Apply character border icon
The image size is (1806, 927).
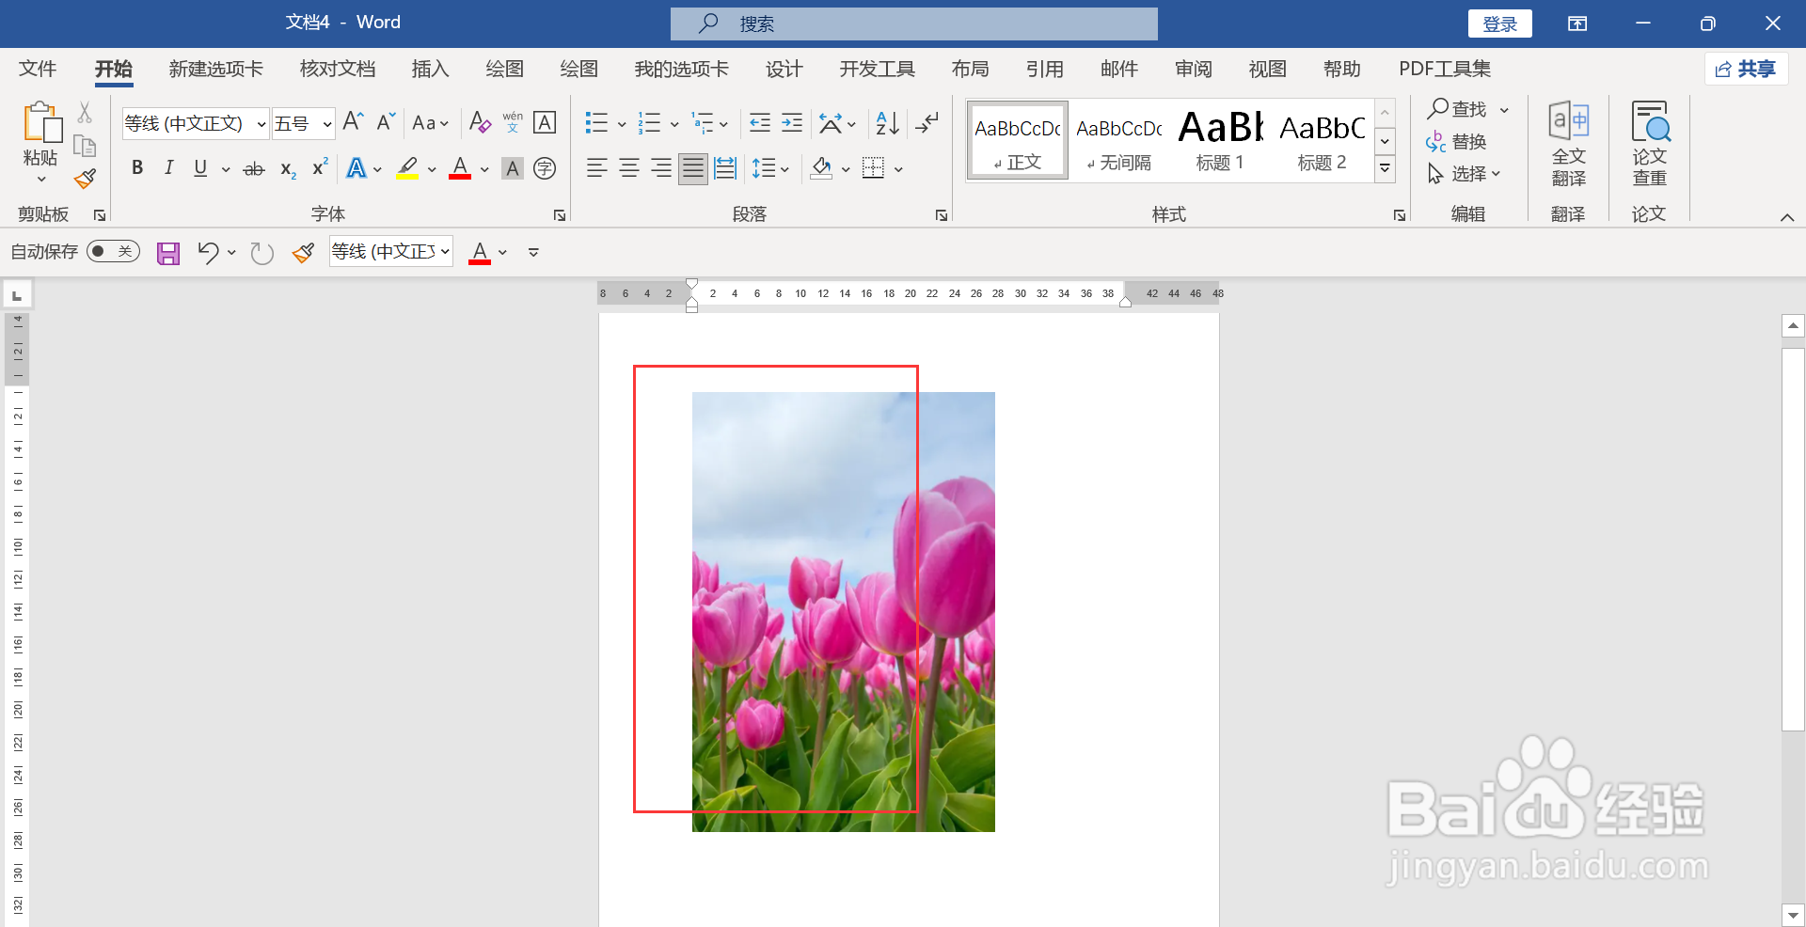[545, 122]
